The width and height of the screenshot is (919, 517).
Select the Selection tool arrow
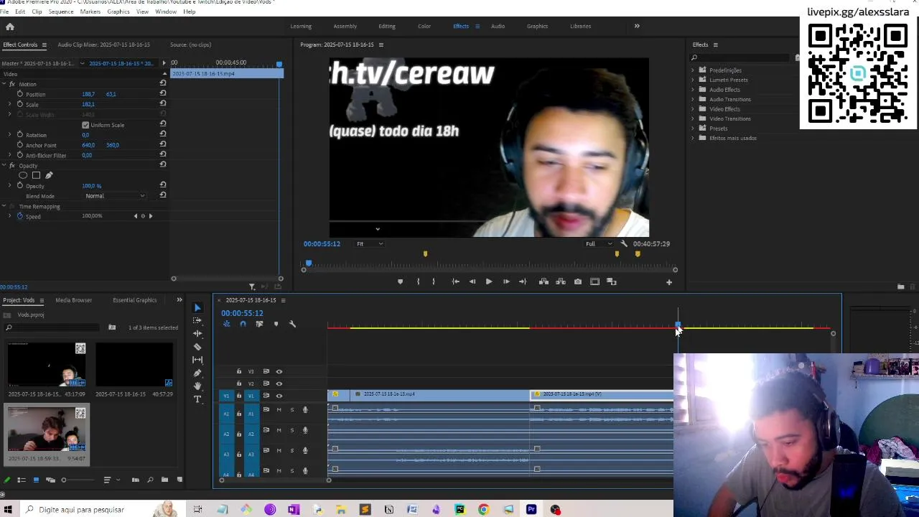coord(197,307)
